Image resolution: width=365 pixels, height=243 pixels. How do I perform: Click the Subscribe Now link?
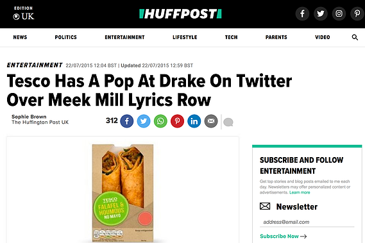point(284,236)
